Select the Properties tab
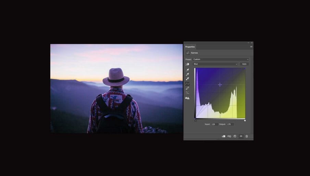Screen dimensions: 310x176 190,47
